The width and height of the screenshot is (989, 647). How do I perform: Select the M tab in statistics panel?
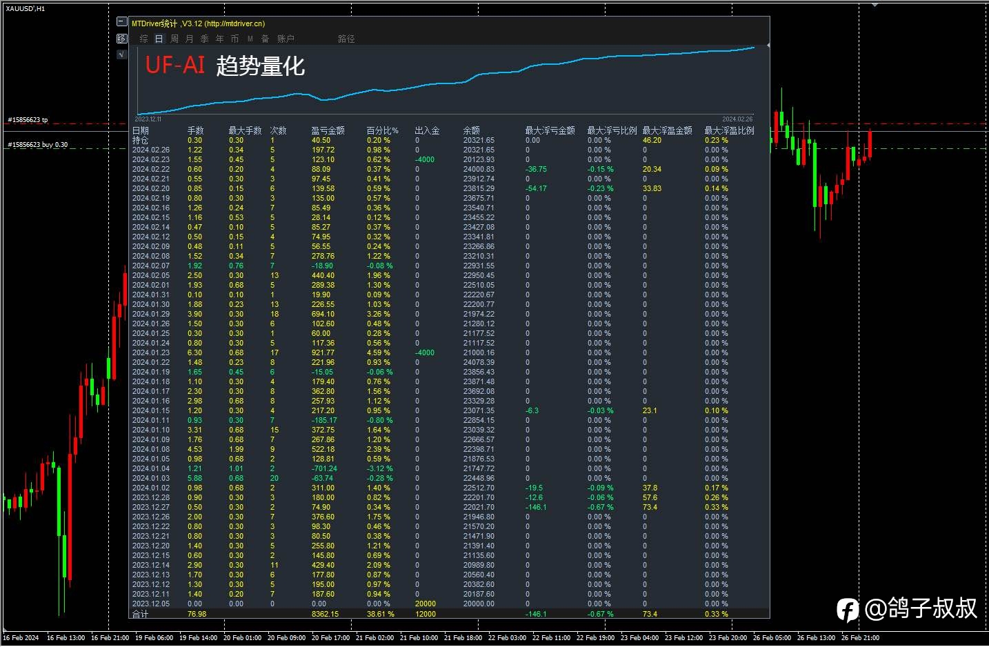[x=250, y=39]
